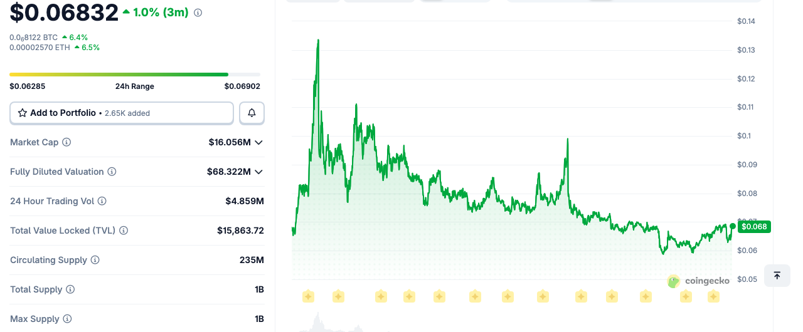803x332 pixels.
Task: Click the Total Supply info icon
Action: coord(70,289)
